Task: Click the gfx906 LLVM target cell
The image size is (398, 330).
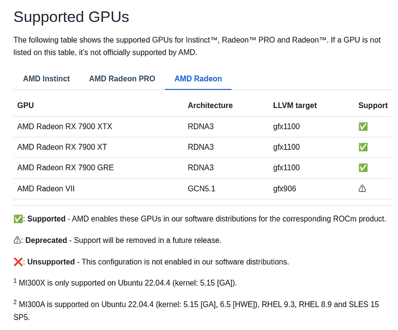Action: coord(285,189)
